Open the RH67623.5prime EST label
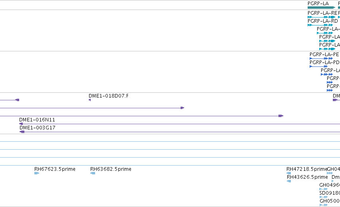Viewport: 340px width, 207px height. (55, 169)
